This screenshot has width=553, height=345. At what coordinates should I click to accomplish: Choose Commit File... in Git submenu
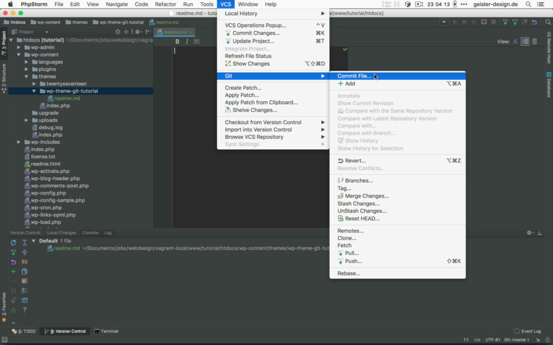[397, 75]
